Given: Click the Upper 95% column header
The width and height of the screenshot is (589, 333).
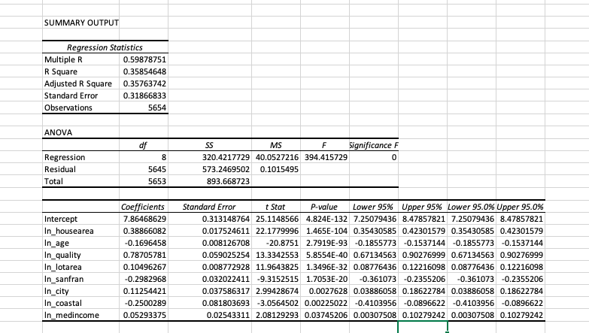Looking at the screenshot, I should [x=423, y=207].
